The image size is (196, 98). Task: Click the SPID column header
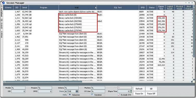(x=143, y=7)
